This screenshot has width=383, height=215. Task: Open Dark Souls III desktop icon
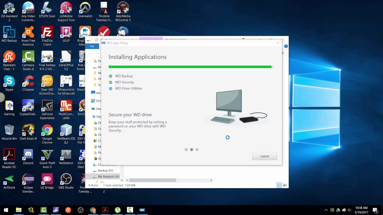point(28,133)
